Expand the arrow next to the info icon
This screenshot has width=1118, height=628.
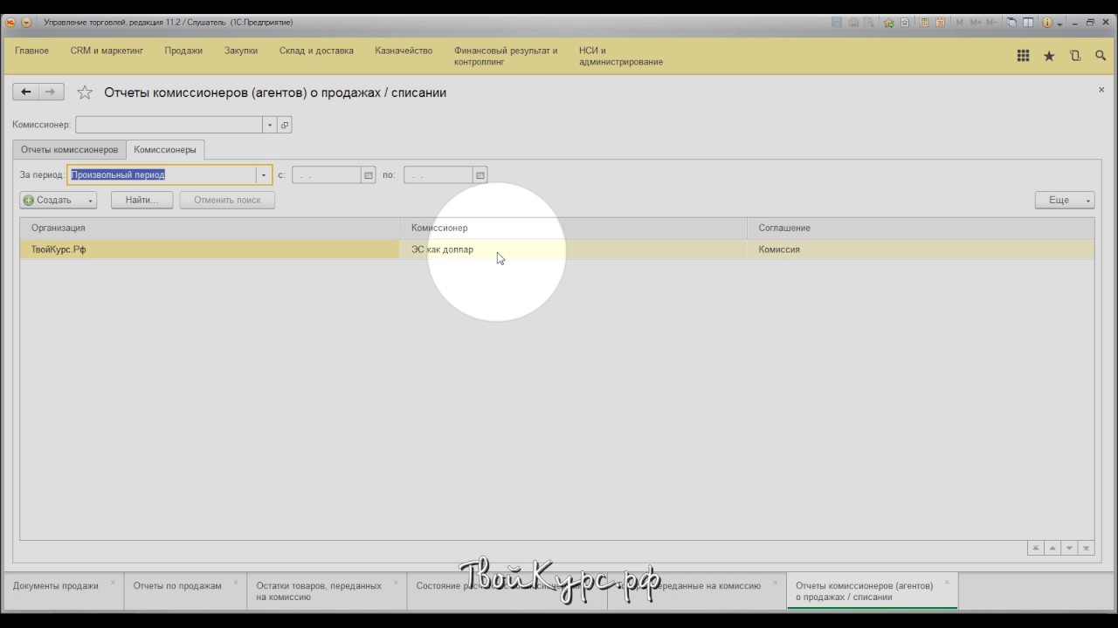1059,24
